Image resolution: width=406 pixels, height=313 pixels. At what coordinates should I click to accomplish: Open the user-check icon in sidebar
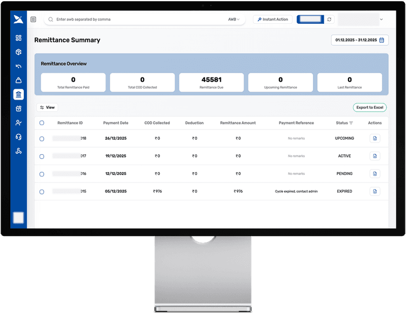click(x=18, y=123)
